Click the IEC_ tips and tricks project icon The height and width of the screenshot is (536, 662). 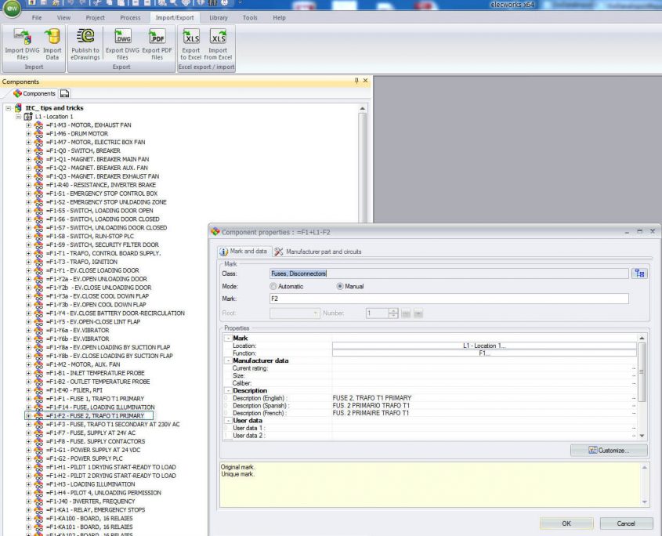(x=18, y=108)
